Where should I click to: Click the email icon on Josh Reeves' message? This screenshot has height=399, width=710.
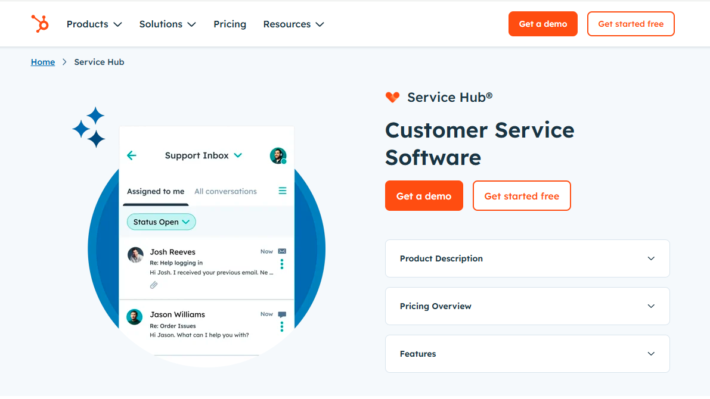click(282, 251)
